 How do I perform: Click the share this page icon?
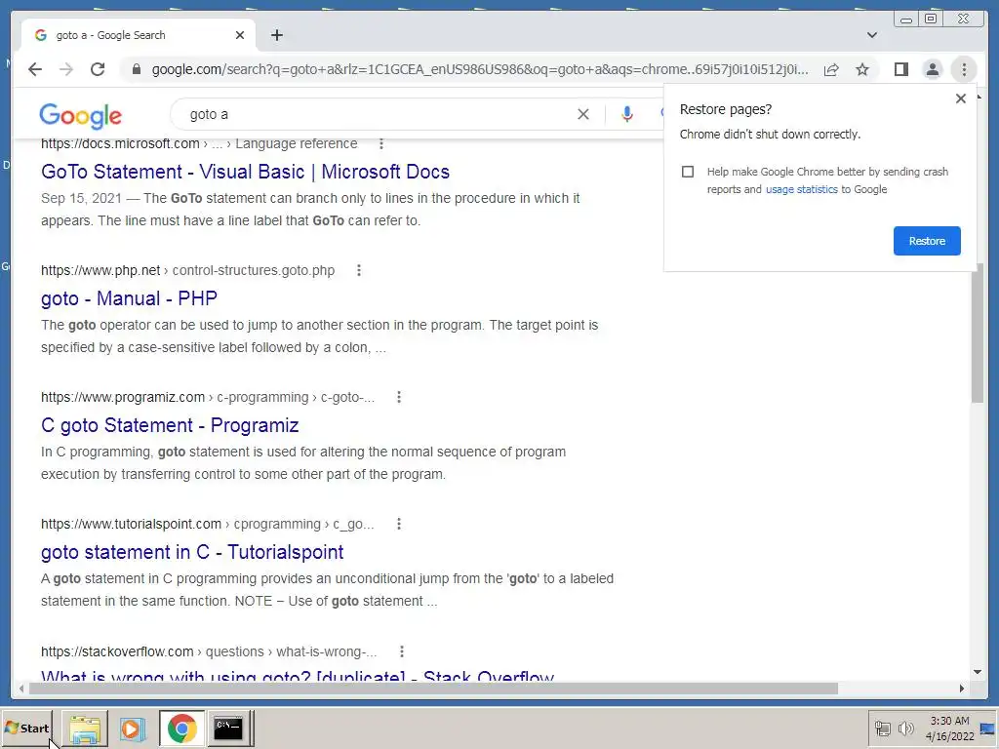[x=831, y=69]
